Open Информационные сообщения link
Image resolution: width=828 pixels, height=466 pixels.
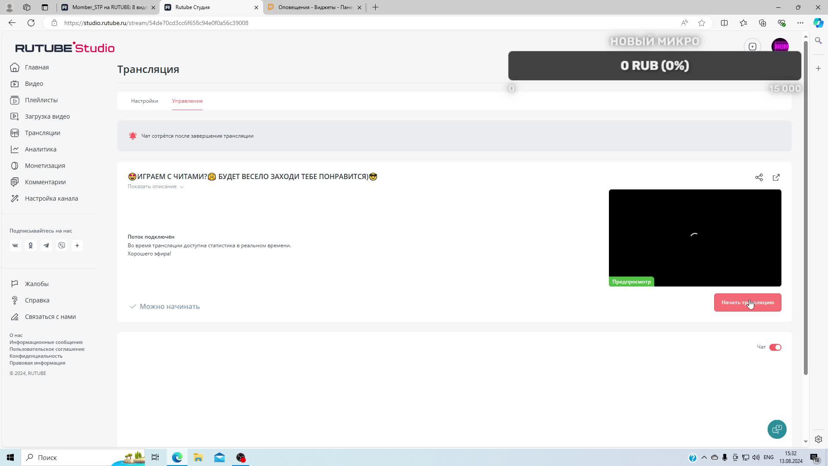(46, 342)
